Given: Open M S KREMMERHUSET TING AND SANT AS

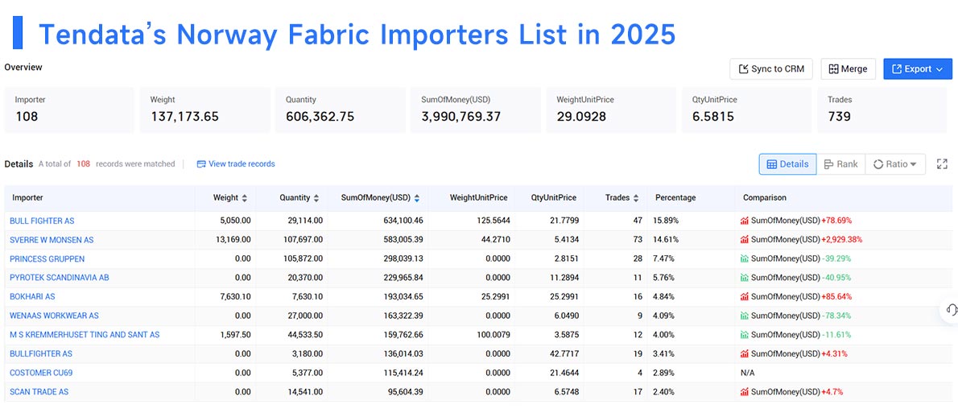Looking at the screenshot, I should [x=85, y=334].
